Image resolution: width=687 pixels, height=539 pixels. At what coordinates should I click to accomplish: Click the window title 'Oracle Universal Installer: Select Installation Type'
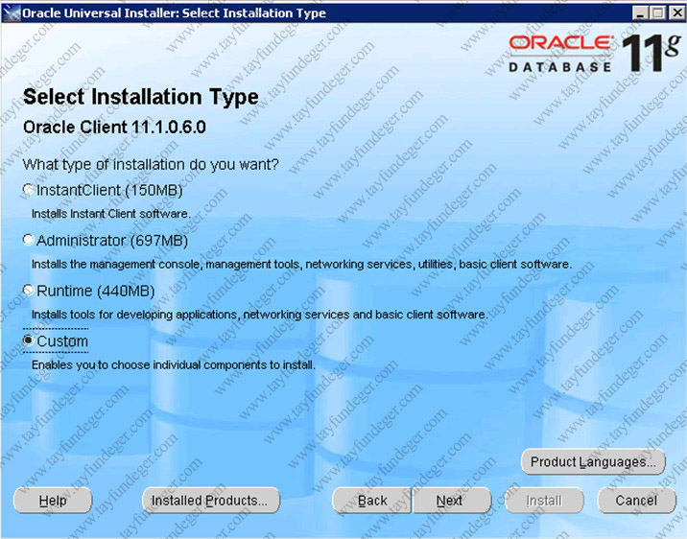click(174, 13)
